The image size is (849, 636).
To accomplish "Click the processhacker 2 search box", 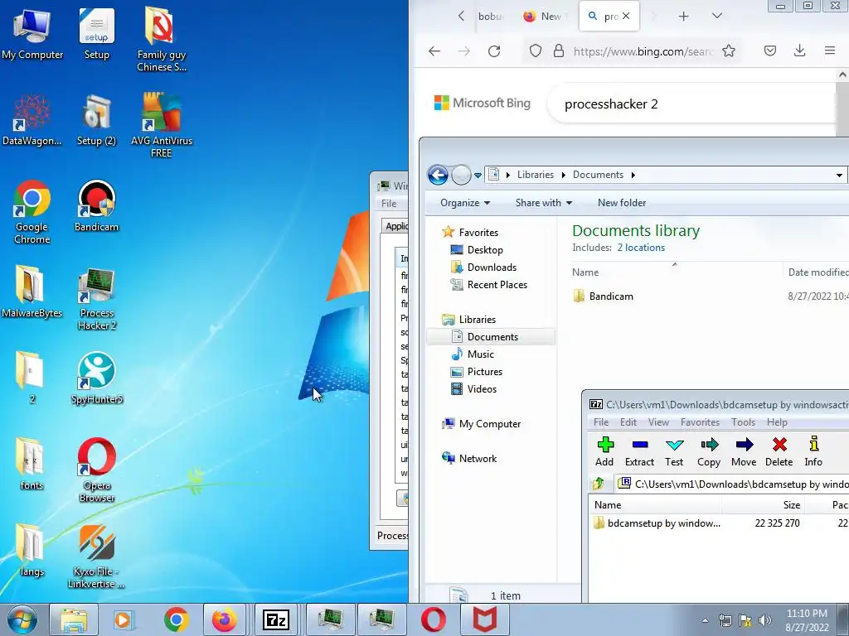I will pos(693,104).
